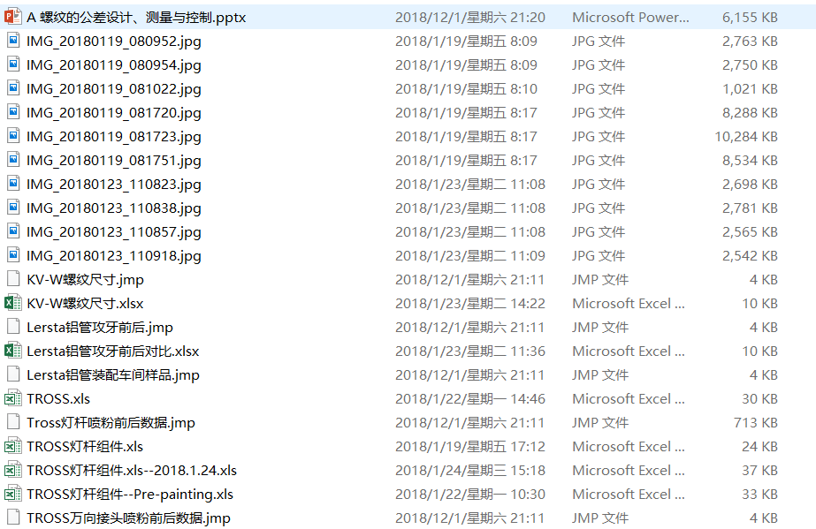The image size is (816, 529).
Task: Select the file icon of Tross灯杆喷粉前后数据.jmp
Action: click(x=12, y=422)
